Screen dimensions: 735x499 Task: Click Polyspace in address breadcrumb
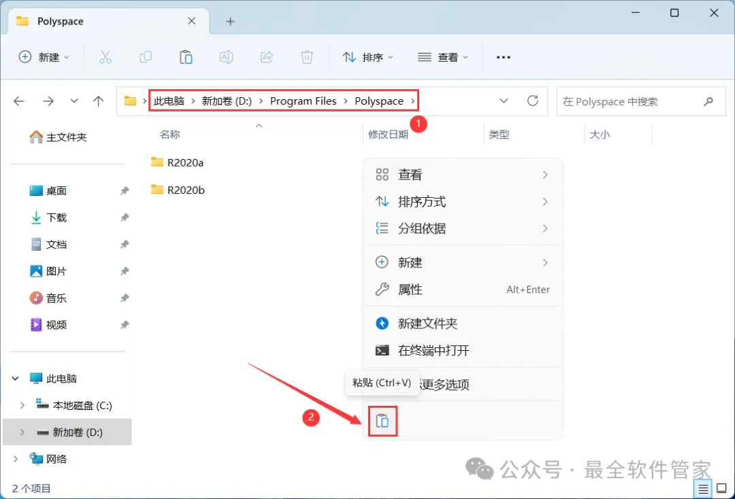pos(379,101)
